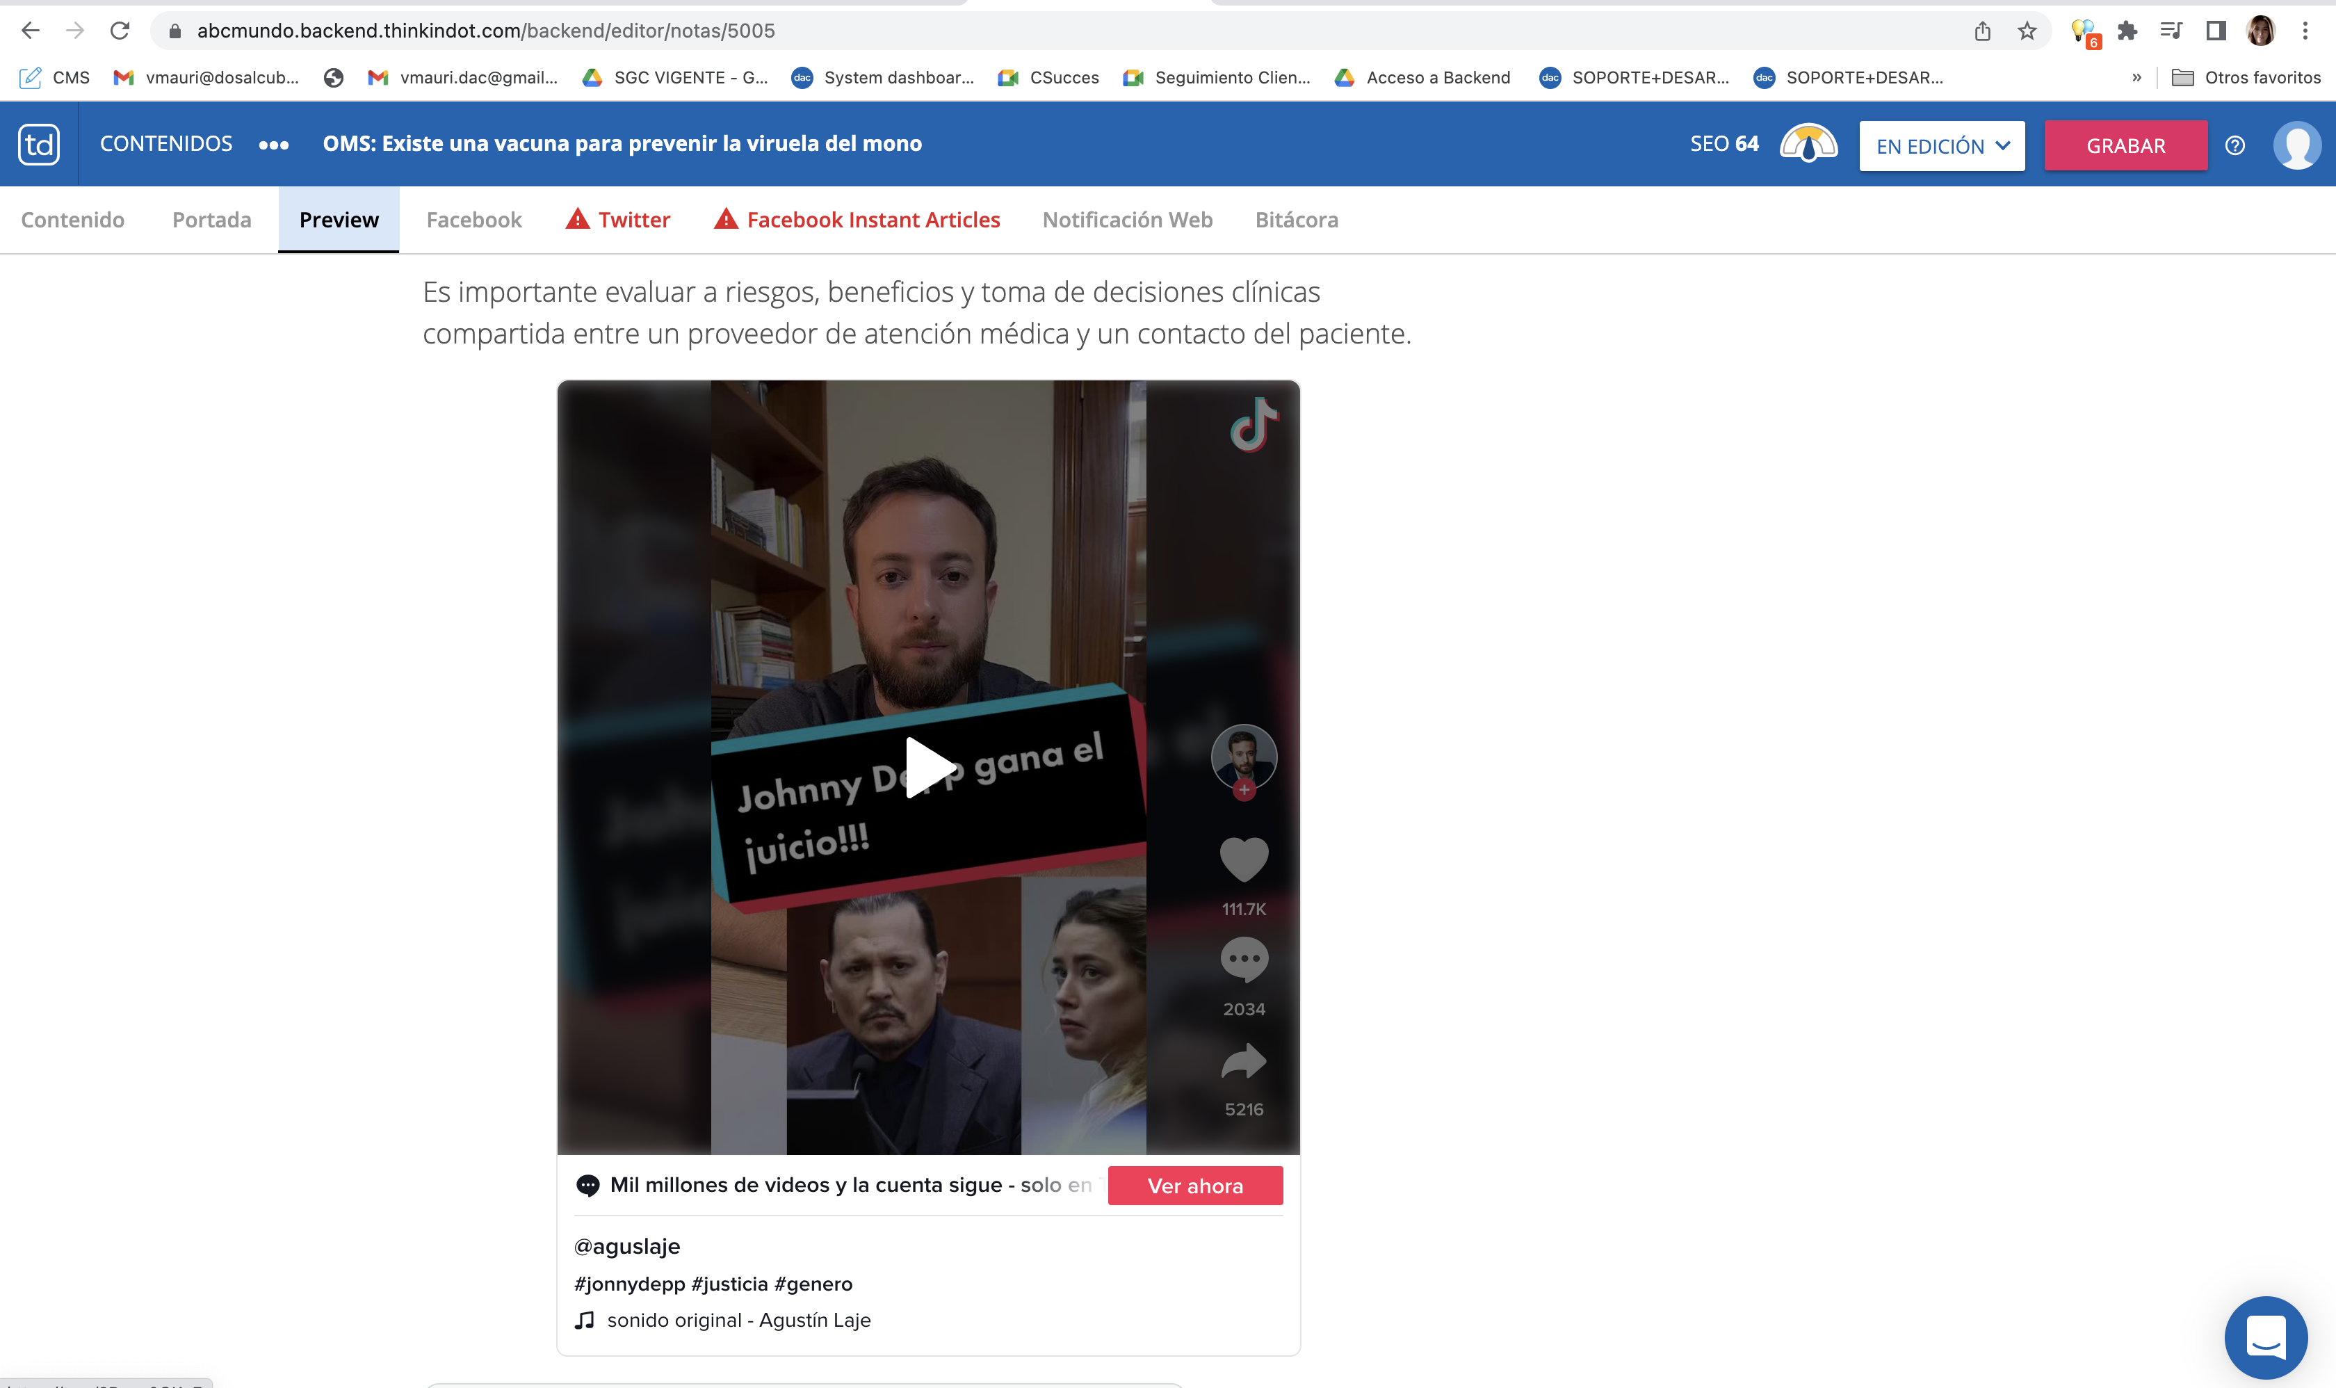Click the article title in the header

622,144
